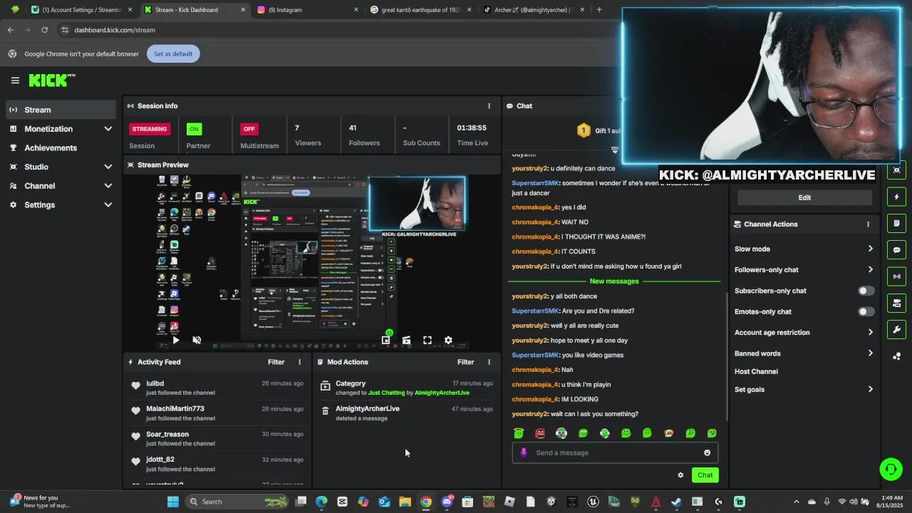This screenshot has width=912, height=513.
Task: Toggle Subscribers-only chat switch
Action: click(x=866, y=291)
